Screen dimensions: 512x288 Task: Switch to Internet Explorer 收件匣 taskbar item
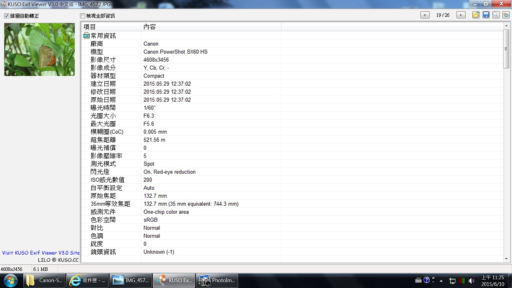(x=87, y=280)
